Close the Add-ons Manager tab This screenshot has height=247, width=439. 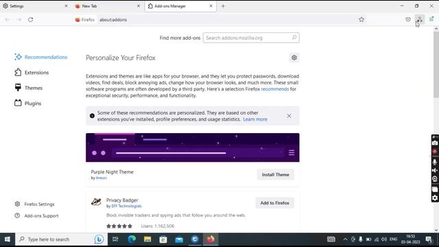[x=211, y=6]
